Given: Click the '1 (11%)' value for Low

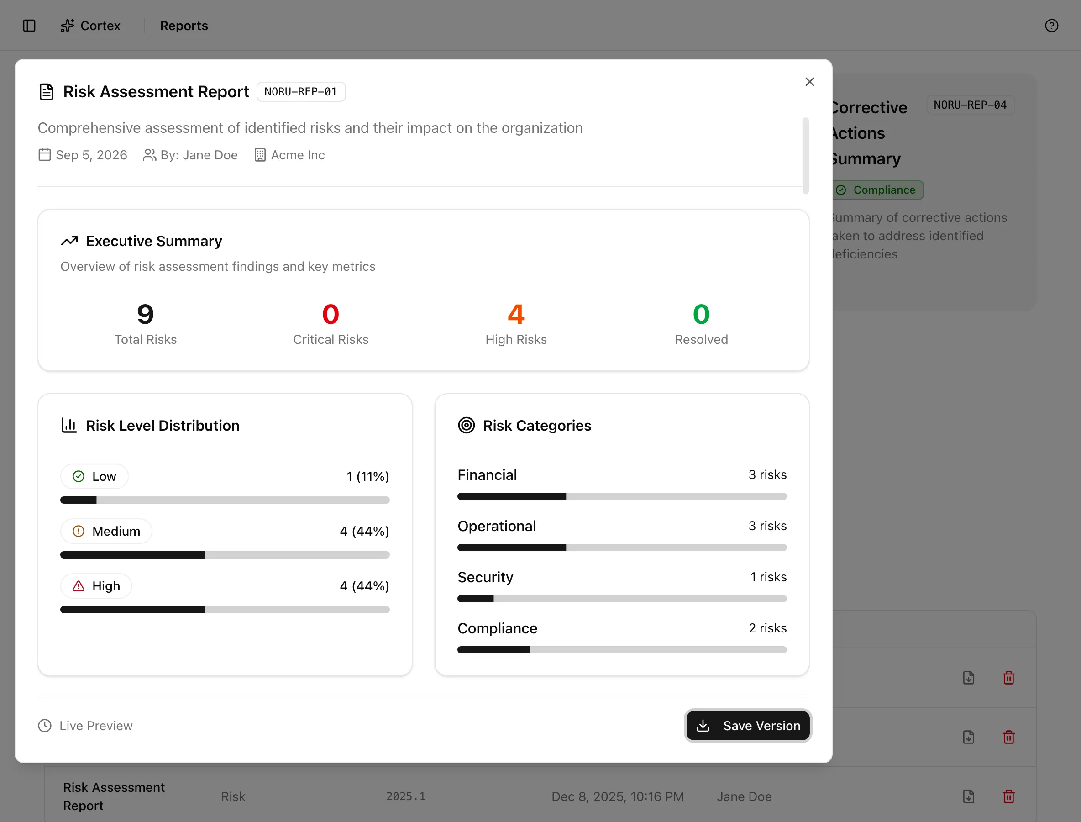Looking at the screenshot, I should [368, 476].
